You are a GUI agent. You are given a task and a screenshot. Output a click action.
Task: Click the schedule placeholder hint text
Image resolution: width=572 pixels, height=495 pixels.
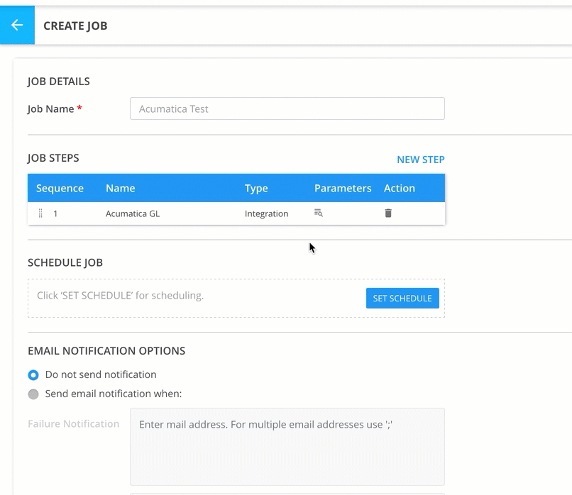click(x=120, y=295)
